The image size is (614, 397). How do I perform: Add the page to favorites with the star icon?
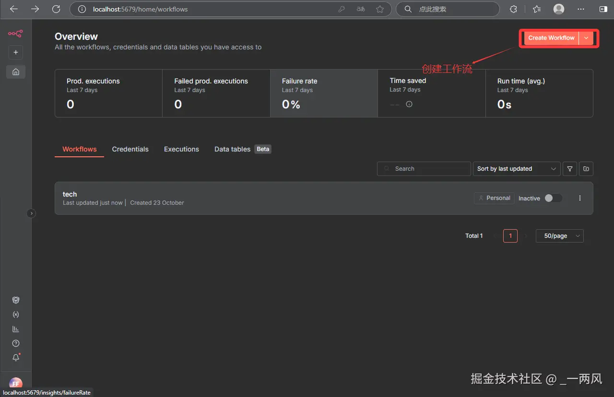(x=380, y=9)
